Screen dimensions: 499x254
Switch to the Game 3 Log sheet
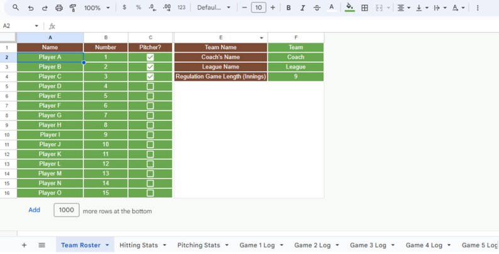tap(368, 245)
